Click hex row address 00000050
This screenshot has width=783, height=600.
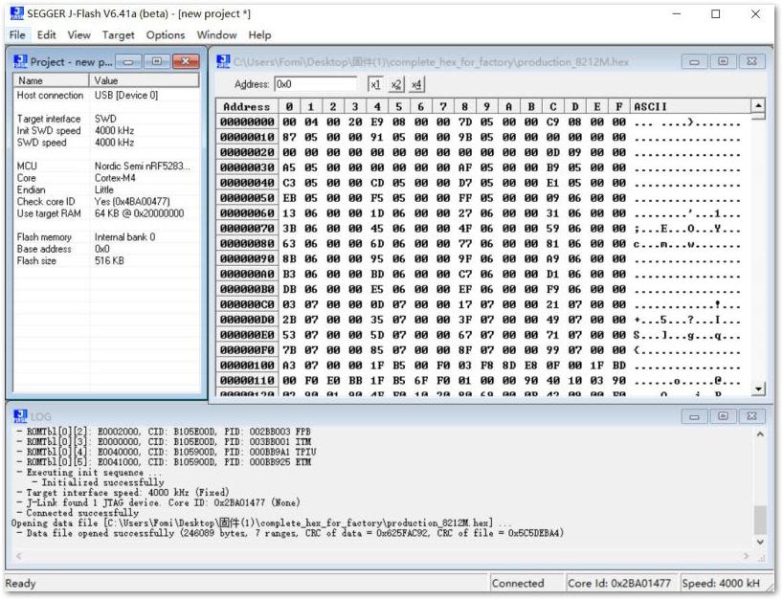[x=247, y=198]
